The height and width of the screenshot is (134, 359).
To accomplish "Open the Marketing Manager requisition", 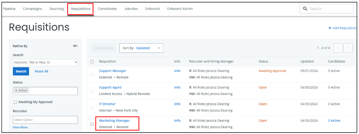I will coord(114,121).
